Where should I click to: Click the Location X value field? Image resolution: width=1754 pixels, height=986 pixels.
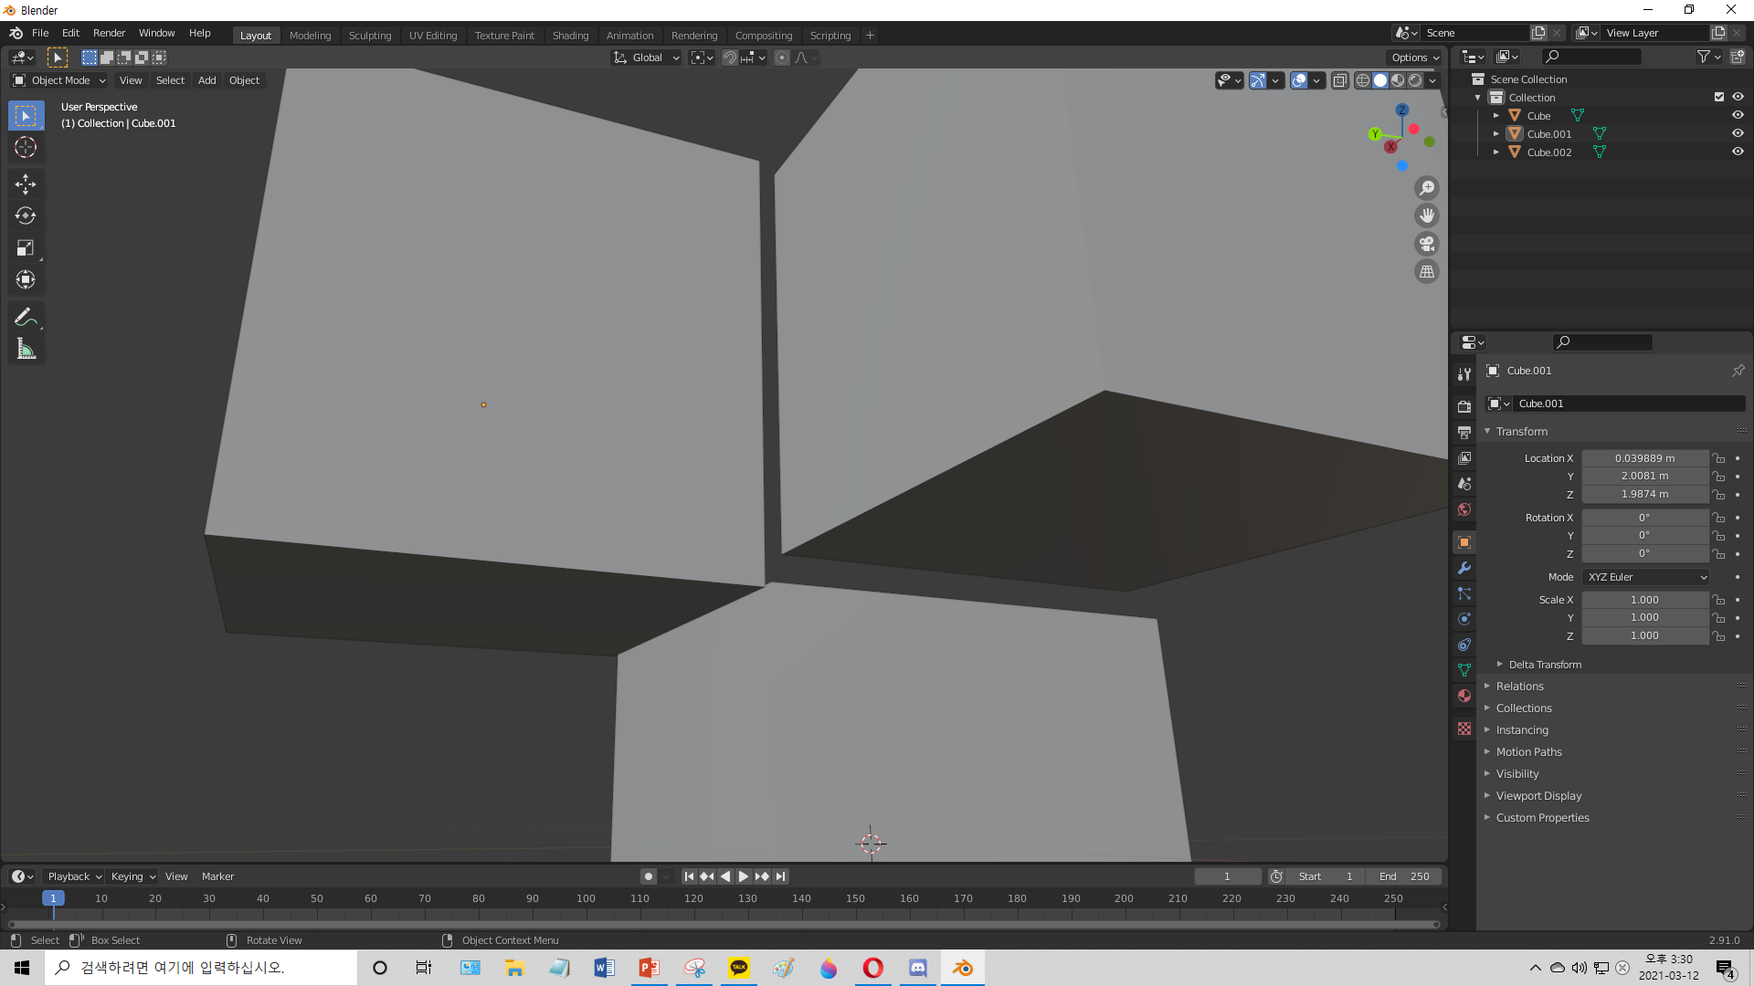pyautogui.click(x=1644, y=458)
